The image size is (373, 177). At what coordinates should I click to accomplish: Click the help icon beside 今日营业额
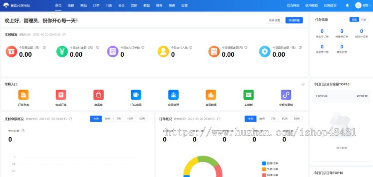(x=44, y=48)
